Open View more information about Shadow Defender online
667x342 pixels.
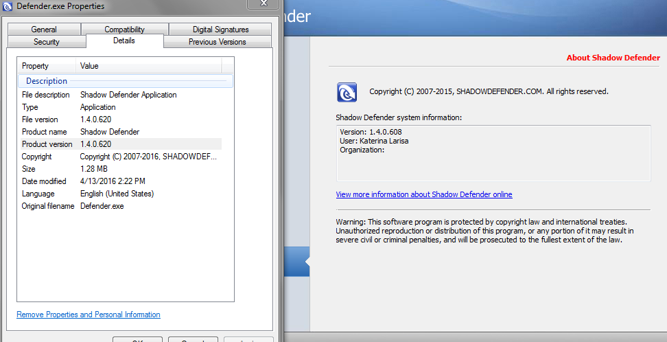(424, 194)
